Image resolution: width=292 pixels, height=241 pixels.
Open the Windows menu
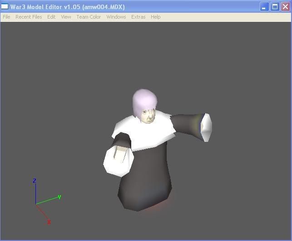(116, 17)
